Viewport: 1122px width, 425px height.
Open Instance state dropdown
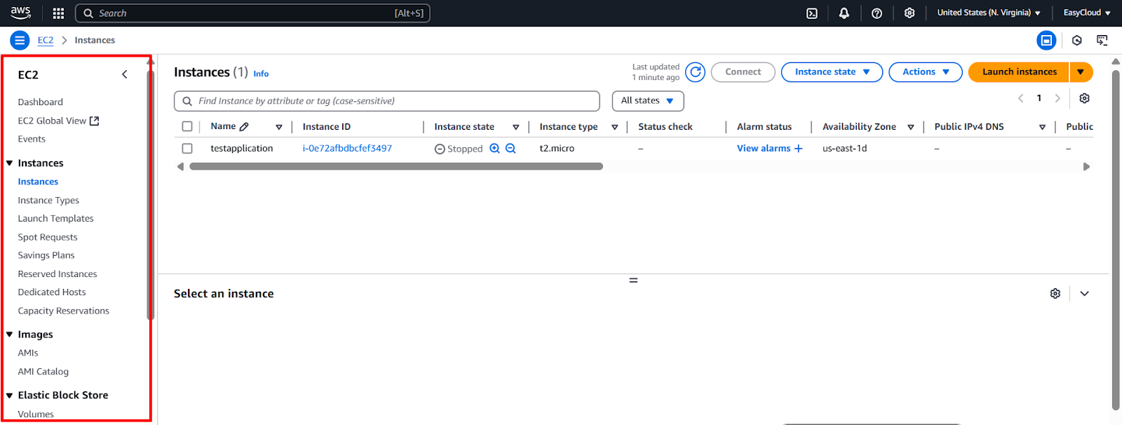pyautogui.click(x=832, y=72)
